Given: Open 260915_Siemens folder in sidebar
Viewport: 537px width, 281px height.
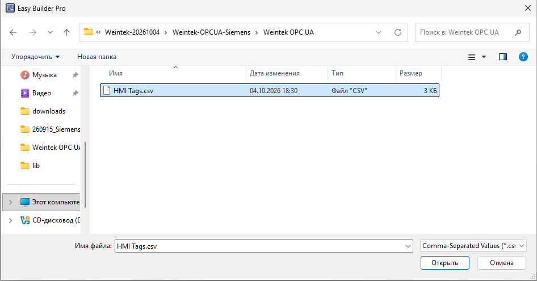Looking at the screenshot, I should 56,129.
